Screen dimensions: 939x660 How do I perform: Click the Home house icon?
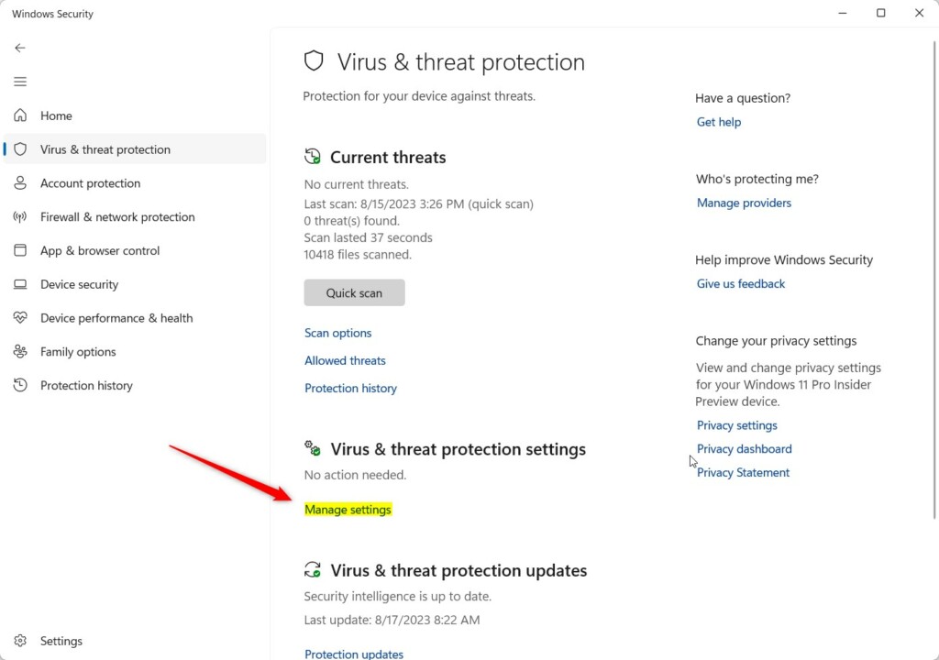click(x=20, y=115)
